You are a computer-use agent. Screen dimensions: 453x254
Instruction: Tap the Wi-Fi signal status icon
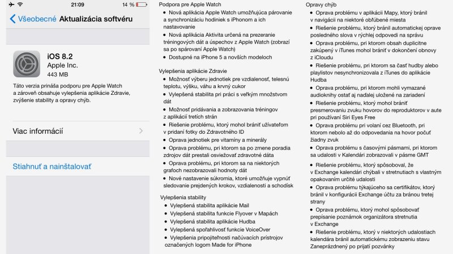[20, 5]
